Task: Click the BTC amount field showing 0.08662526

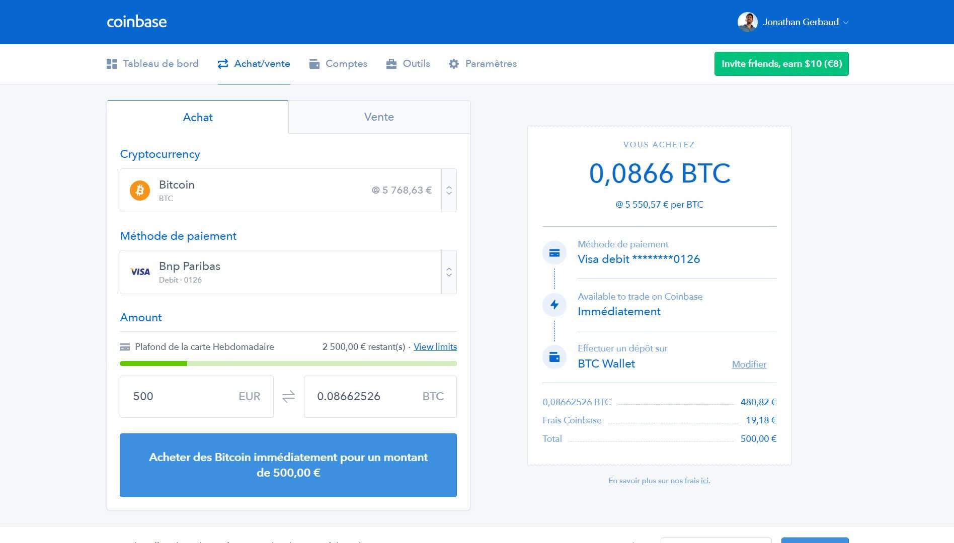Action: coord(380,397)
